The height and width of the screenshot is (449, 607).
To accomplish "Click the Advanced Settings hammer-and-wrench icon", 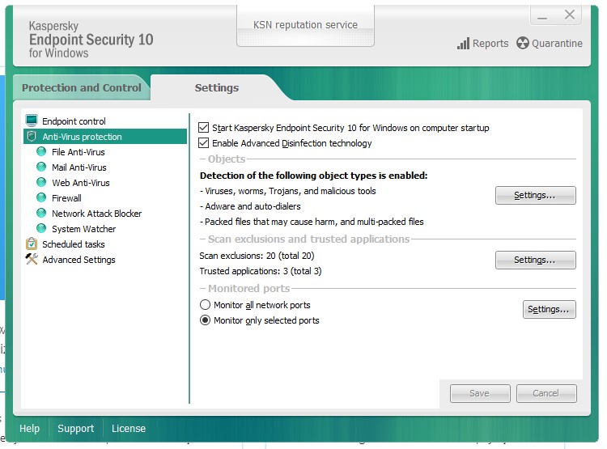I will [32, 259].
